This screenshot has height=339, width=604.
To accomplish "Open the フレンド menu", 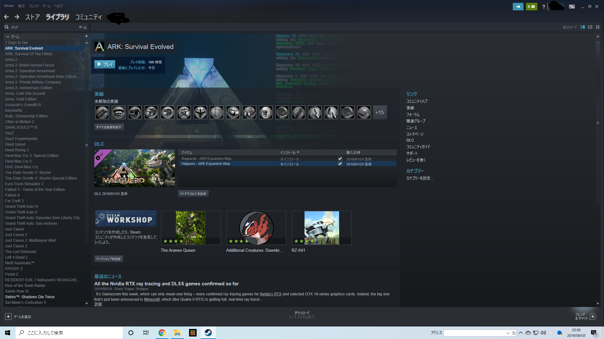I will pyautogui.click(x=34, y=6).
